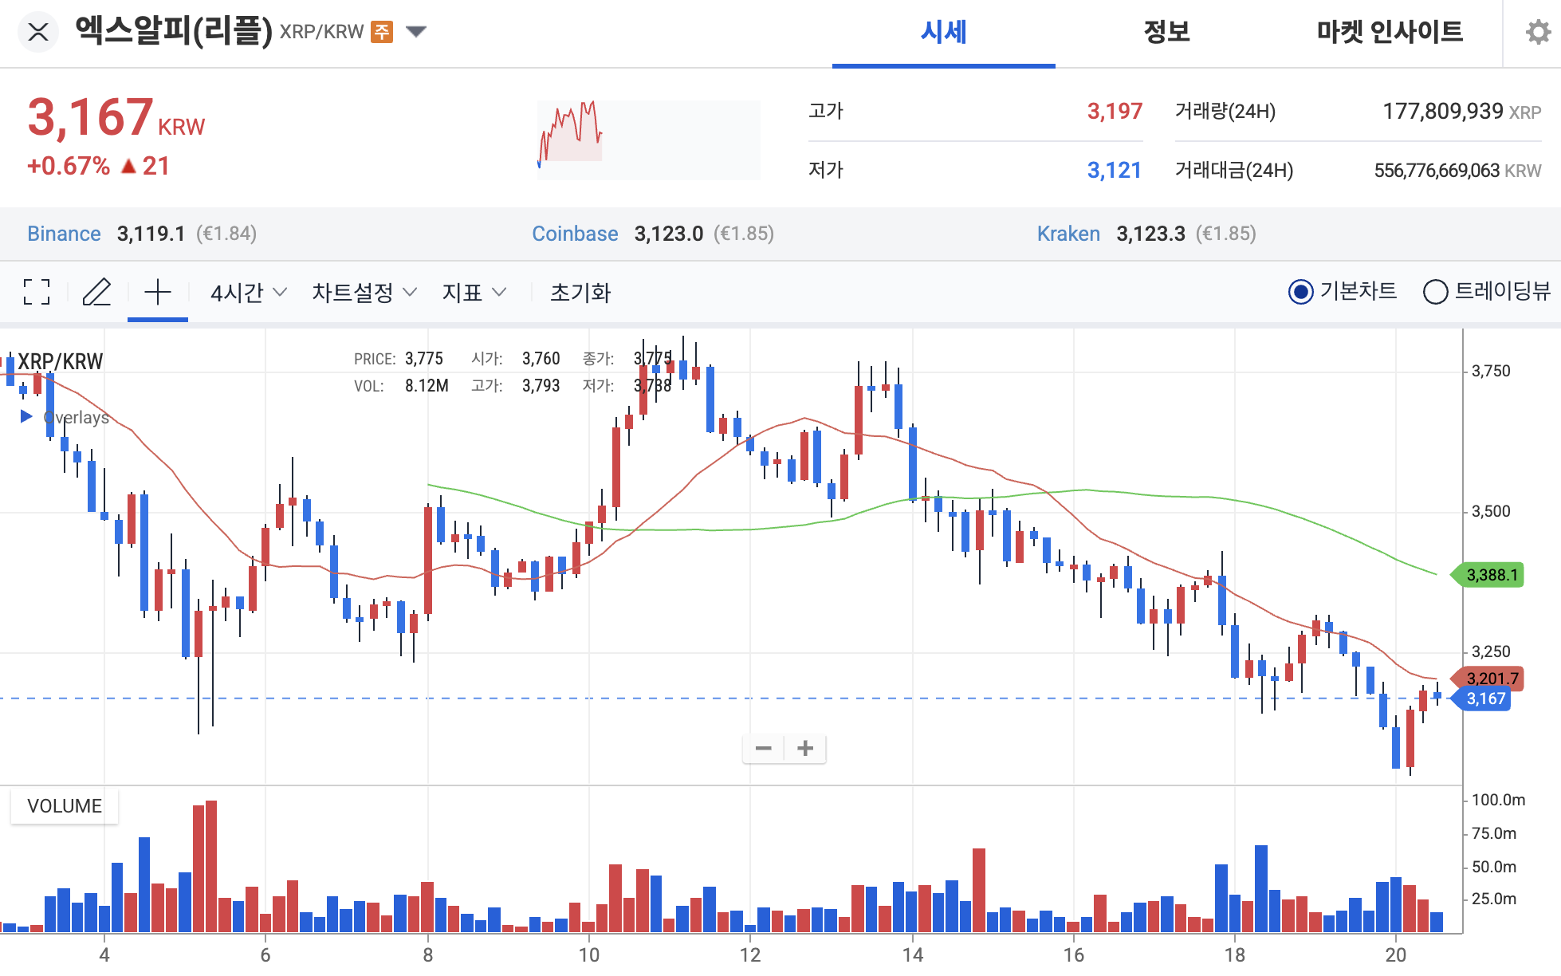Select the 트레이딩뷰 radio button

click(1487, 292)
